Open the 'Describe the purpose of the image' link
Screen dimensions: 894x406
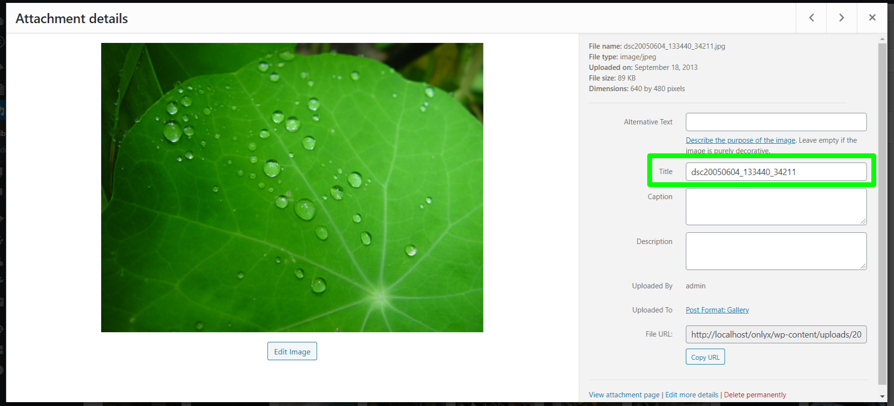740,140
